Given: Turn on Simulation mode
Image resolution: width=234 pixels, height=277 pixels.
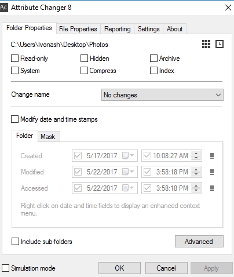Looking at the screenshot, I should click(x=5, y=268).
